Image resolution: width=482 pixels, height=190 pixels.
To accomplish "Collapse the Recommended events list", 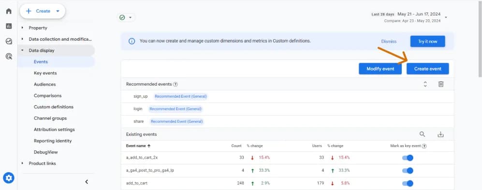I will [x=425, y=84].
